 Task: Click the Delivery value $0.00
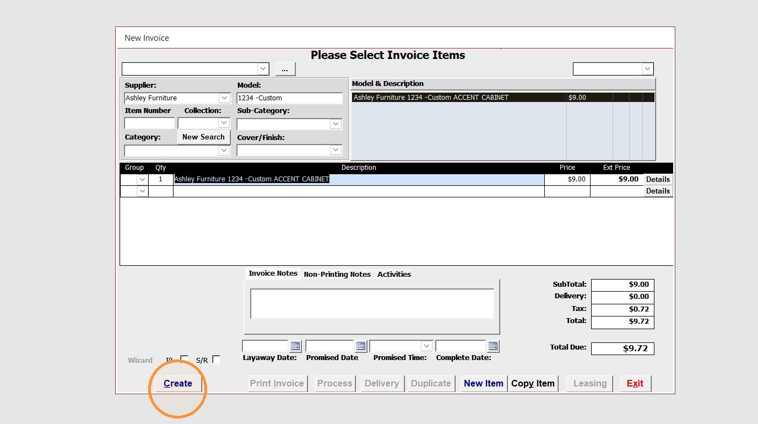(622, 297)
